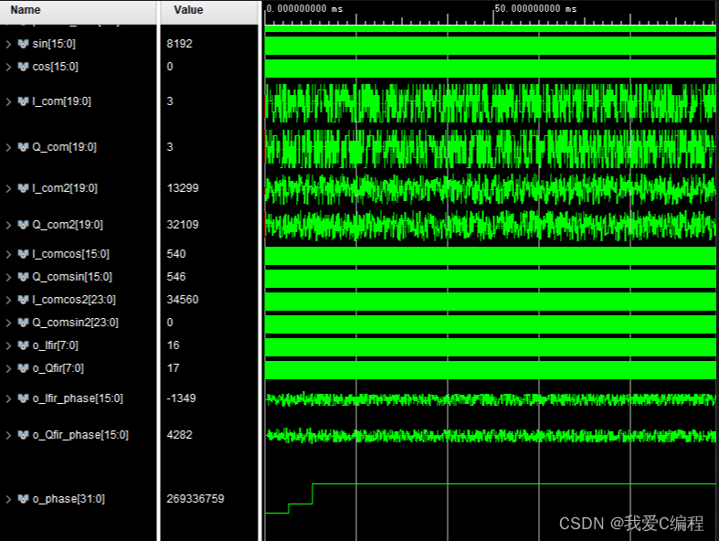Screen dimensions: 719x541
Task: Select the Q_comsin[15:0] signal row
Action: [x=72, y=277]
